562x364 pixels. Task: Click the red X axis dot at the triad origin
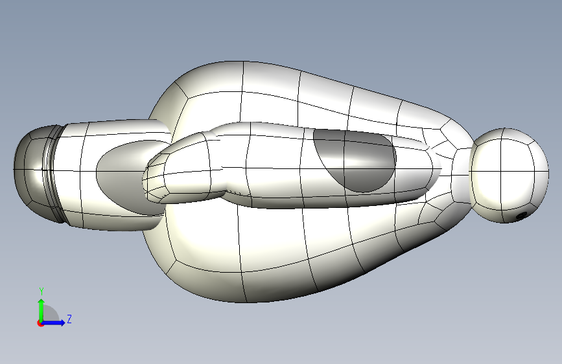tap(40, 323)
